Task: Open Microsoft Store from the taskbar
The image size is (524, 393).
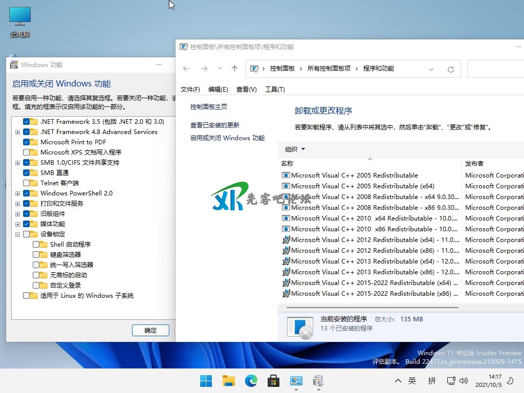Action: 273,381
